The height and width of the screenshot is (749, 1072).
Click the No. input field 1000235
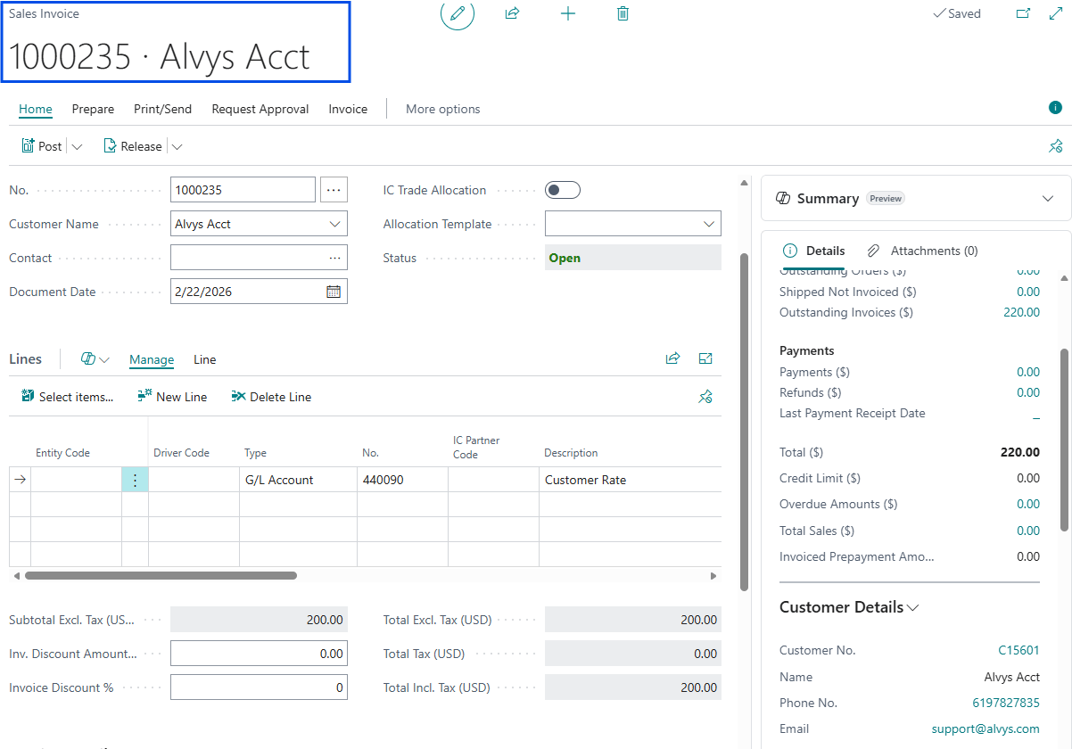coord(243,190)
